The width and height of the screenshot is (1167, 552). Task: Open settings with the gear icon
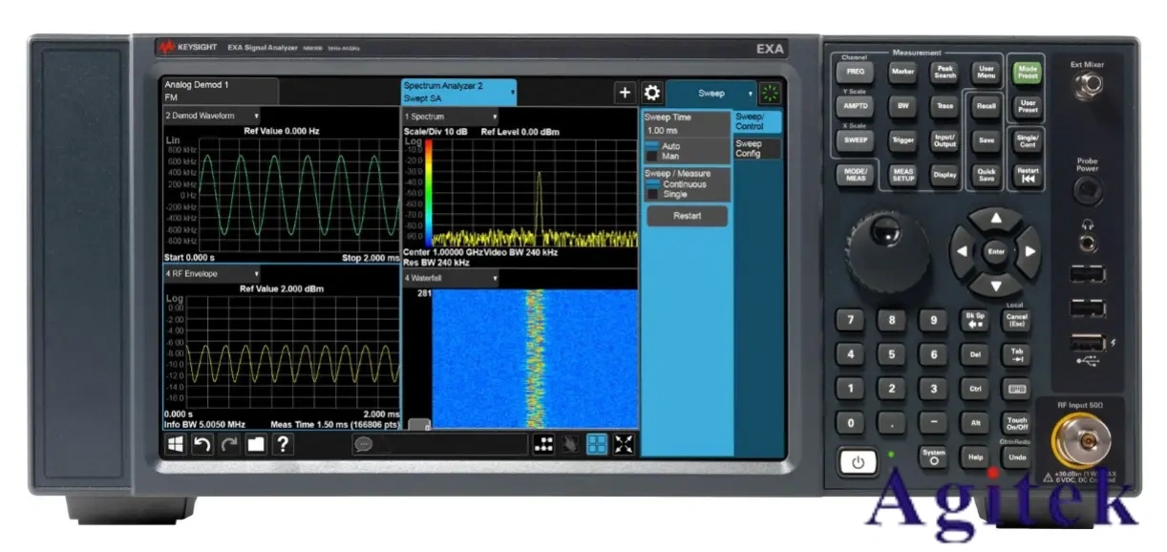[652, 93]
